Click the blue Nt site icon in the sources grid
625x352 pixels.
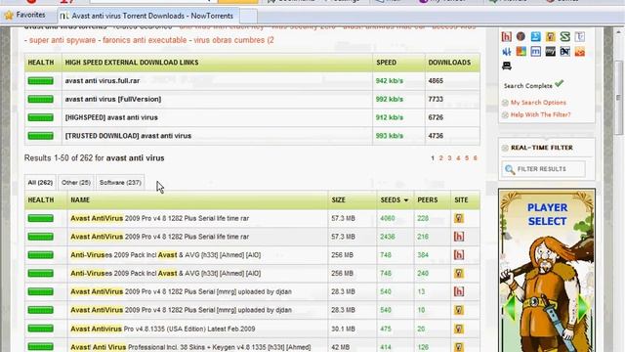coord(506,52)
